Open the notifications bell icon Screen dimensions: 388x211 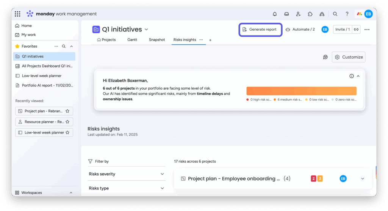click(x=275, y=14)
